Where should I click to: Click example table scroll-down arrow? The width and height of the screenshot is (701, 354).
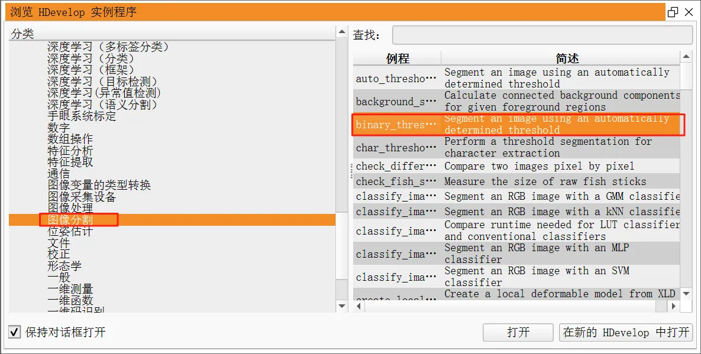tap(686, 294)
